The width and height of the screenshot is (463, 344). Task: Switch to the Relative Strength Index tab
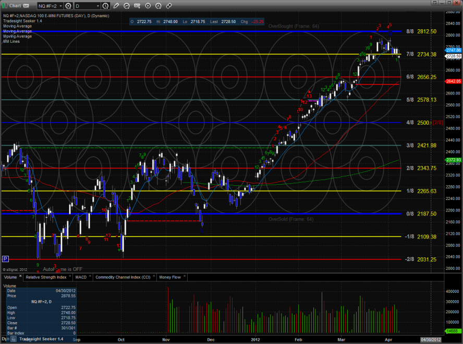point(46,277)
